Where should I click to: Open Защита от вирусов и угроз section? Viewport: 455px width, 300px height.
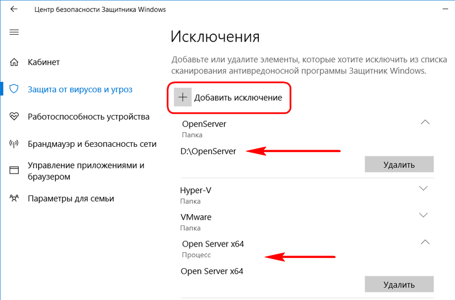80,89
